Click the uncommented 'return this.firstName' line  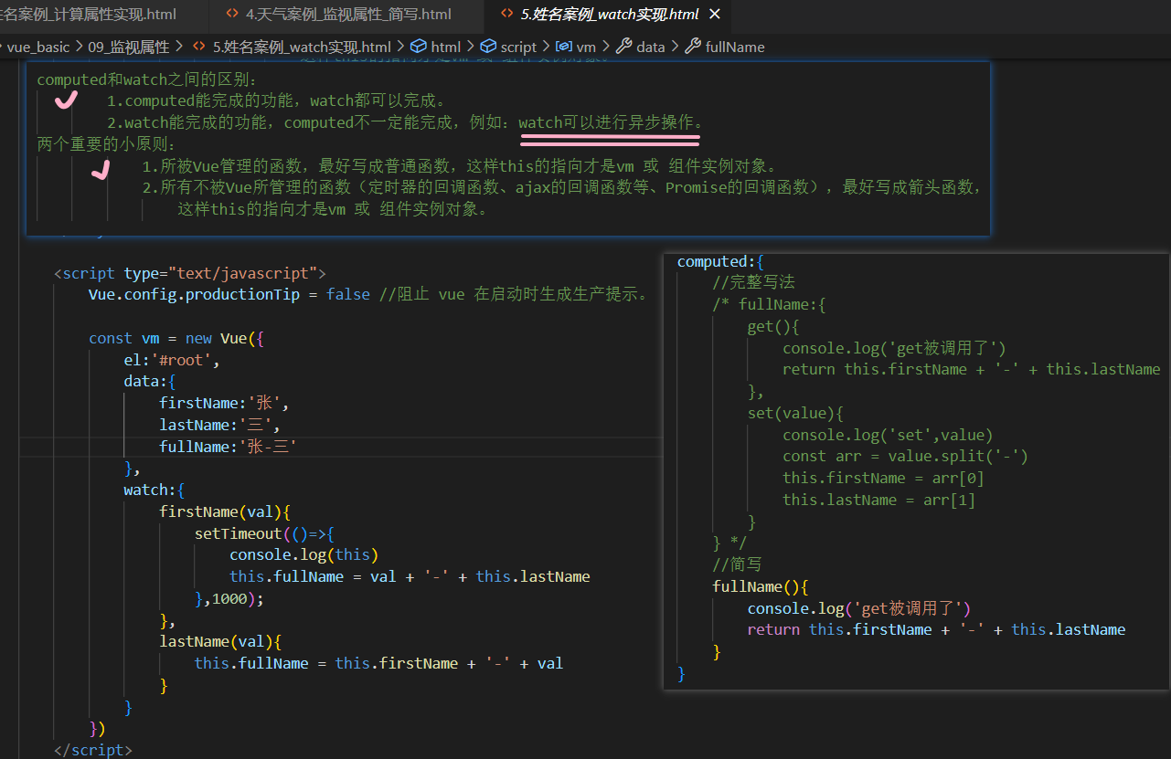pos(936,630)
